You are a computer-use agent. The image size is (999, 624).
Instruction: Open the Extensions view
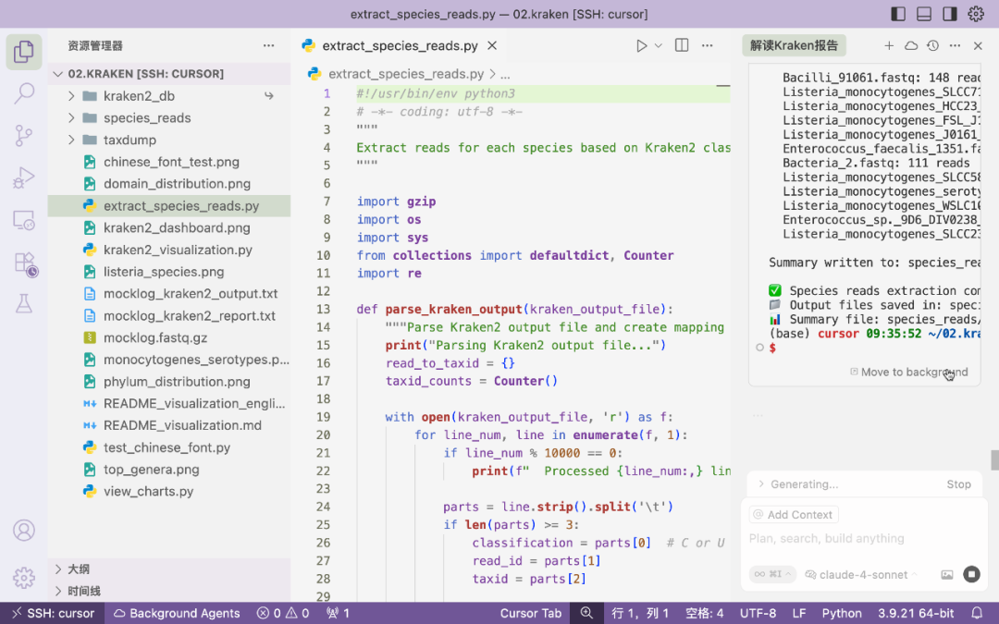pos(25,263)
